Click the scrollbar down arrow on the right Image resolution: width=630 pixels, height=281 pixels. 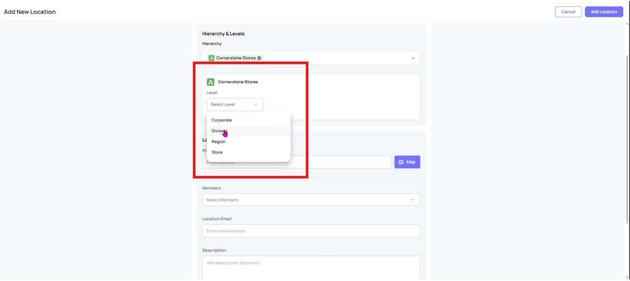click(x=626, y=276)
